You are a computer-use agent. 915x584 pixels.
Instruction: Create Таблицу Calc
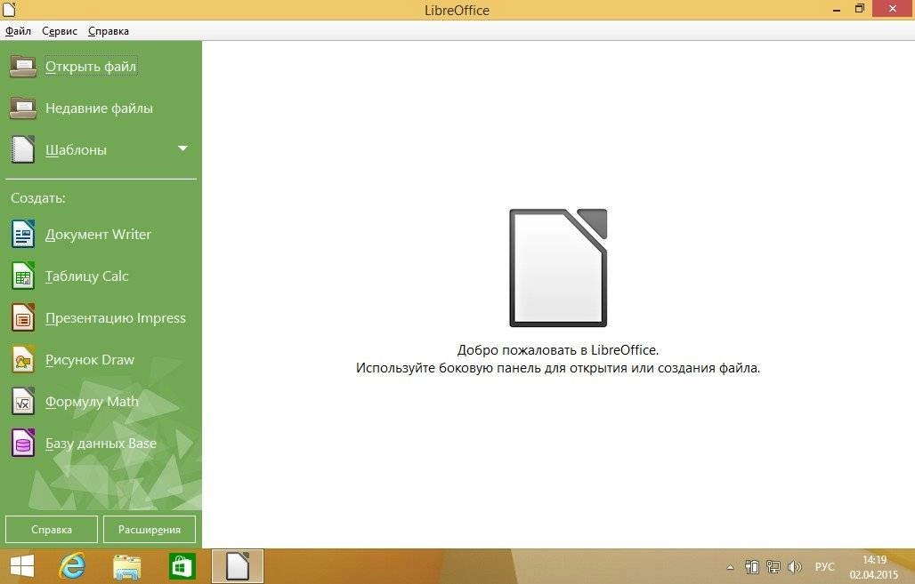pyautogui.click(x=87, y=276)
